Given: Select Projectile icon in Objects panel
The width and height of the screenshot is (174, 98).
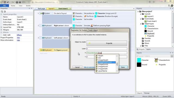Looking at the screenshot, I should pyautogui.click(x=156, y=65).
